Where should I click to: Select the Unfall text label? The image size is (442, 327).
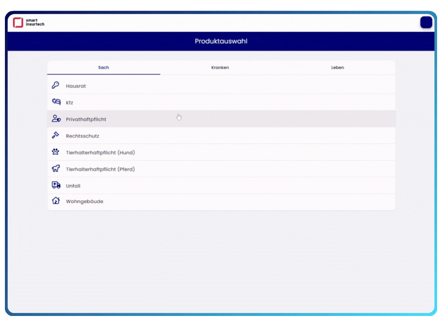73,186
